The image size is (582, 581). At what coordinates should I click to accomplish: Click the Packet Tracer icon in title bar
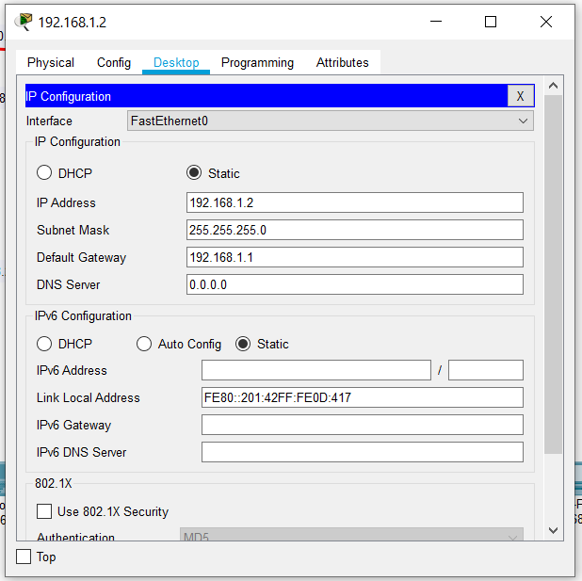tap(24, 22)
